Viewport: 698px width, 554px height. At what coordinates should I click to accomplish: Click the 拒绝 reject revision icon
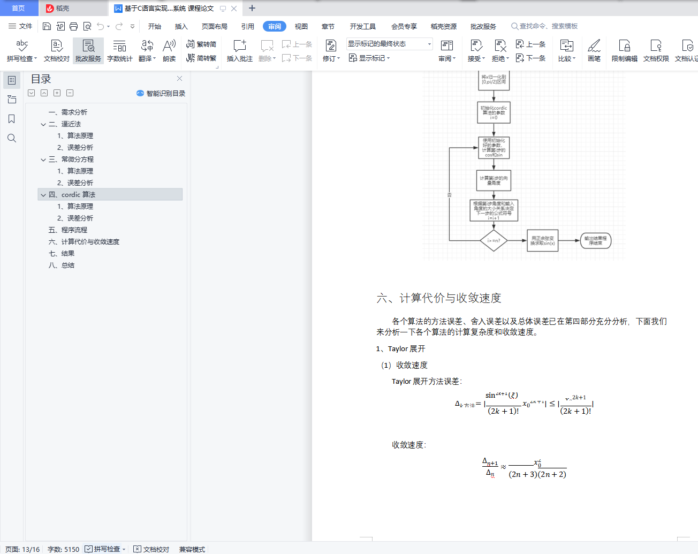[x=500, y=45]
